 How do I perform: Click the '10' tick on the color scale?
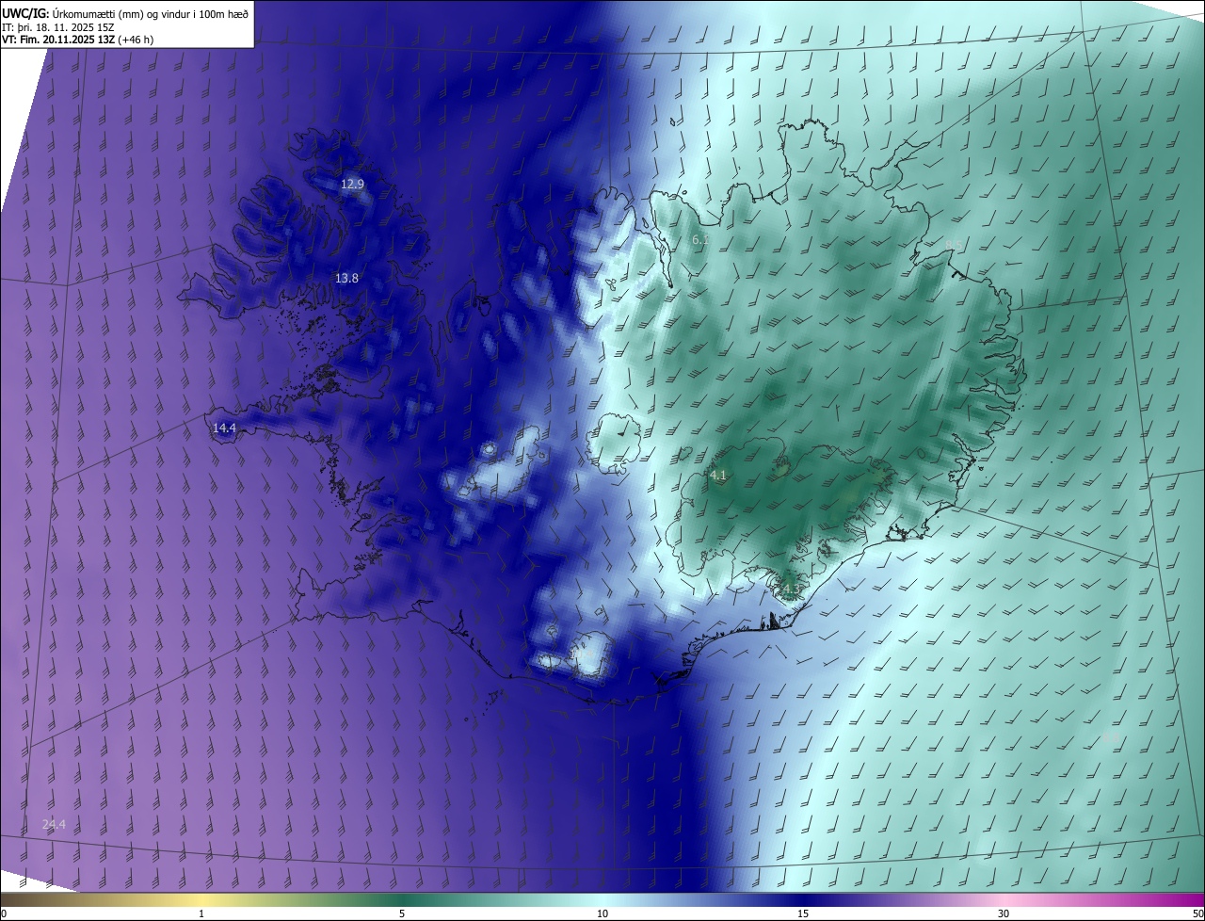[x=602, y=913]
